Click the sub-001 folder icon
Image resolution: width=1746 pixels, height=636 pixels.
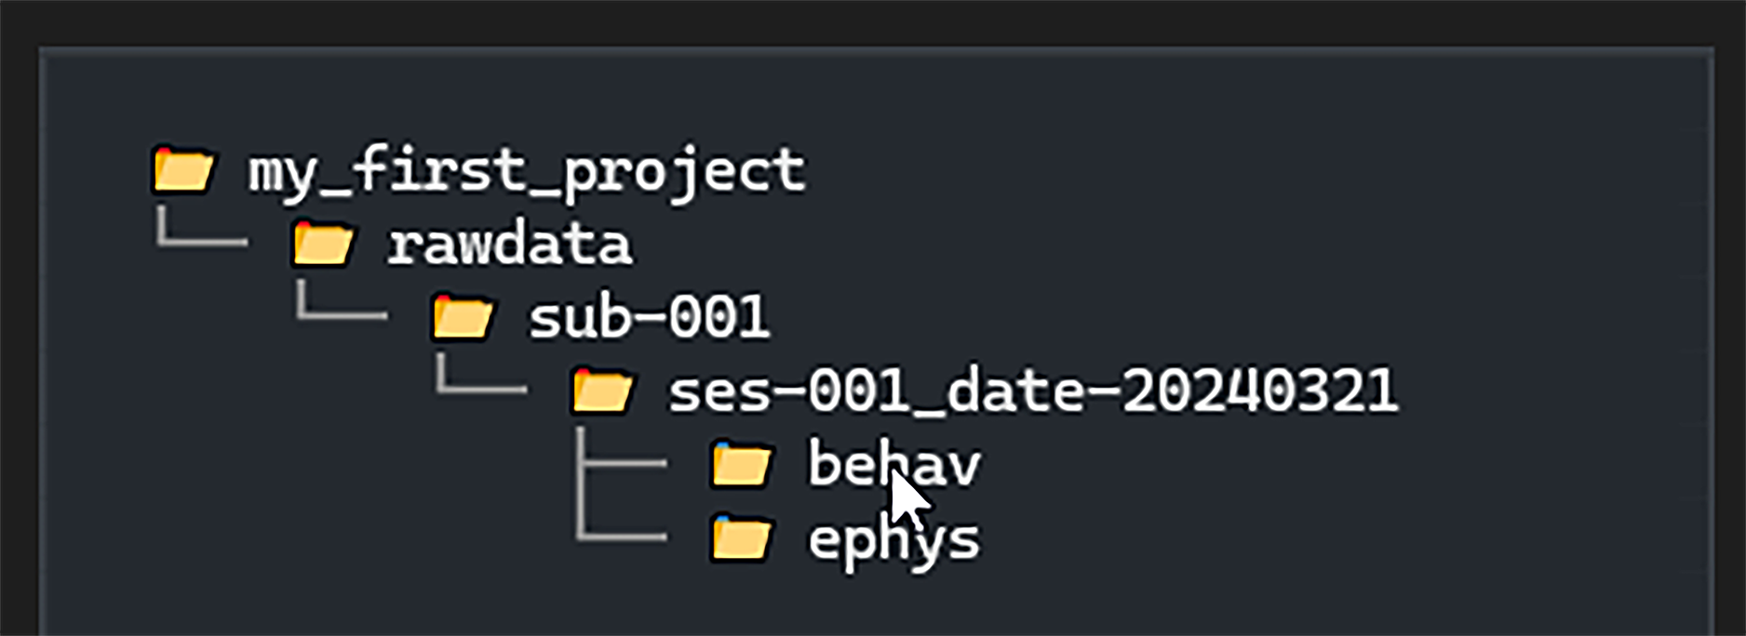(x=462, y=317)
